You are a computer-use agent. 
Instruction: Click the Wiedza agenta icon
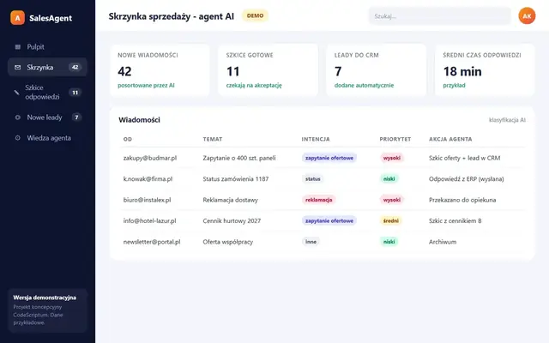pyautogui.click(x=17, y=138)
